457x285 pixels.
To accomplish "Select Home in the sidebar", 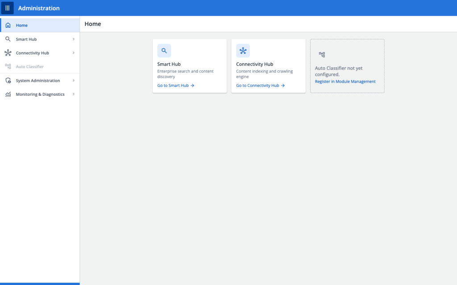I will point(40,25).
